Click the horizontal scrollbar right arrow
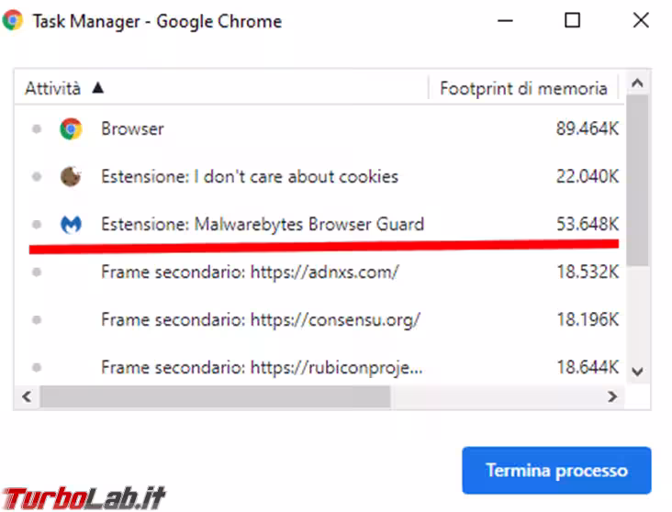Image resolution: width=672 pixels, height=512 pixels. click(612, 396)
